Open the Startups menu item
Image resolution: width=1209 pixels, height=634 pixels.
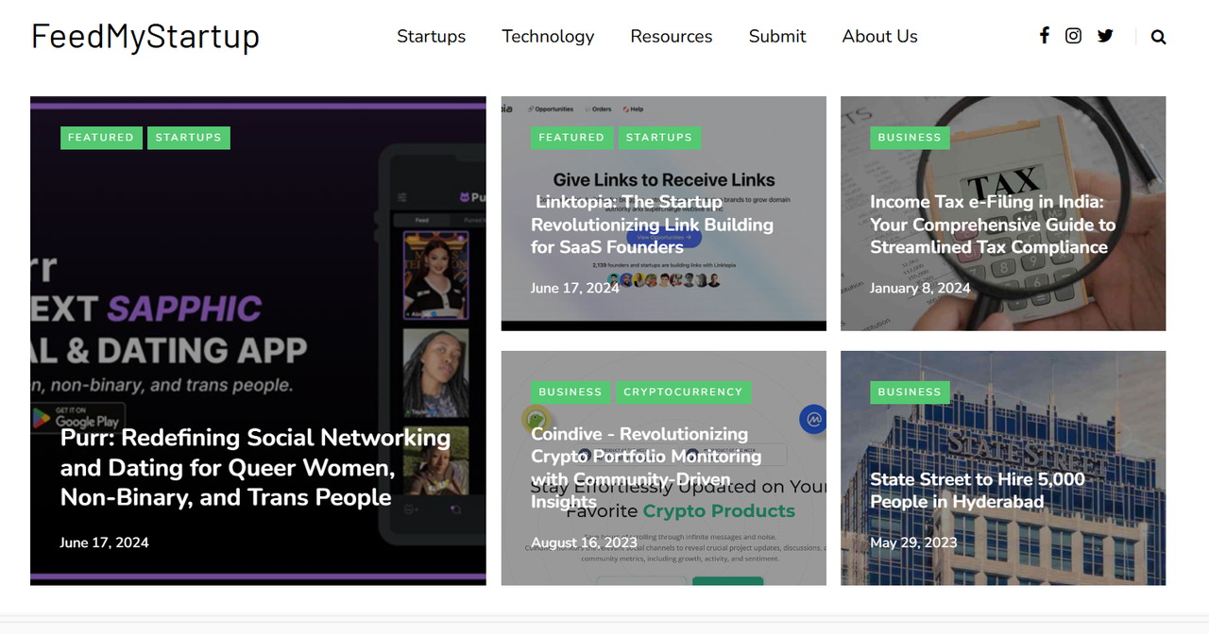tap(431, 36)
